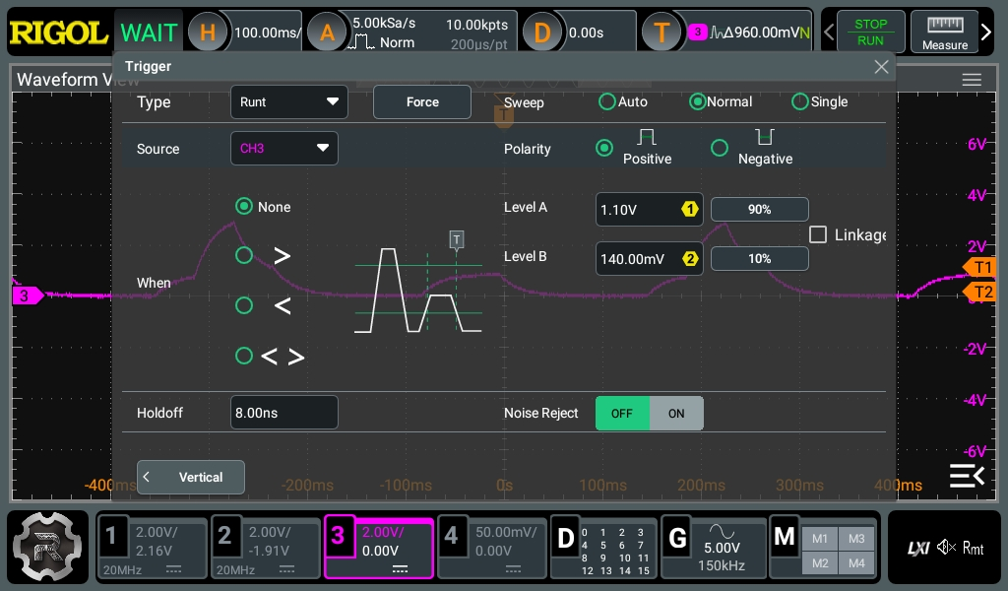Enable the Linkage checkbox
The width and height of the screenshot is (1008, 591).
817,234
